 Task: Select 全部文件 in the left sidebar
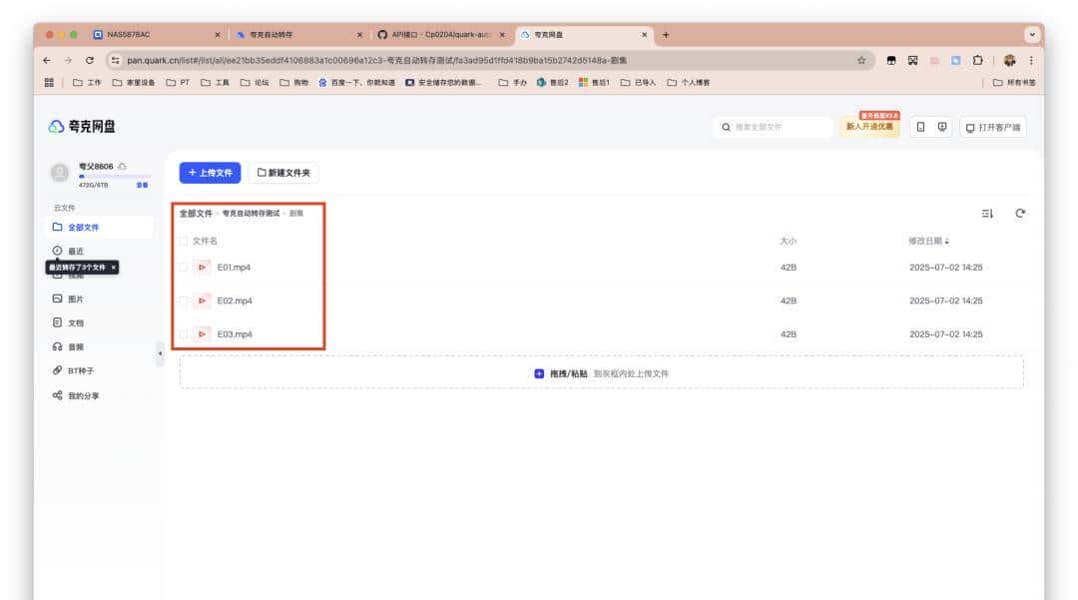[x=82, y=227]
